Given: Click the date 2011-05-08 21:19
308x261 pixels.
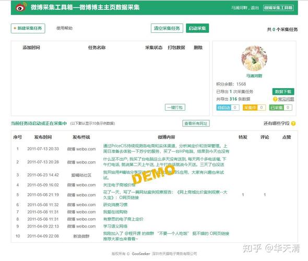Looking at the screenshot, I should pyautogui.click(x=43, y=195).
